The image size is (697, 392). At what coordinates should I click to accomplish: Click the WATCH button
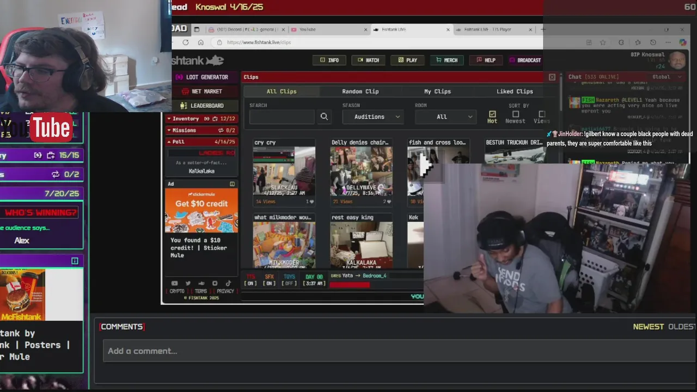pyautogui.click(x=368, y=60)
